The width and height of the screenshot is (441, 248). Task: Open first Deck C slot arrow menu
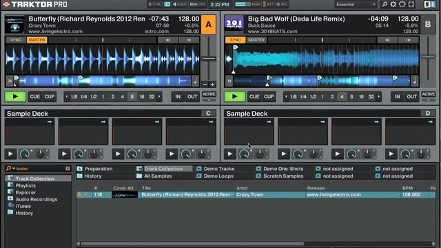(x=50, y=122)
